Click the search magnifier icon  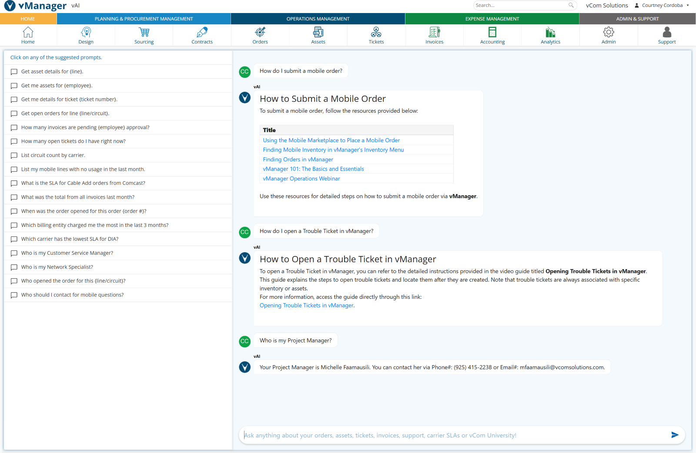(x=571, y=5)
